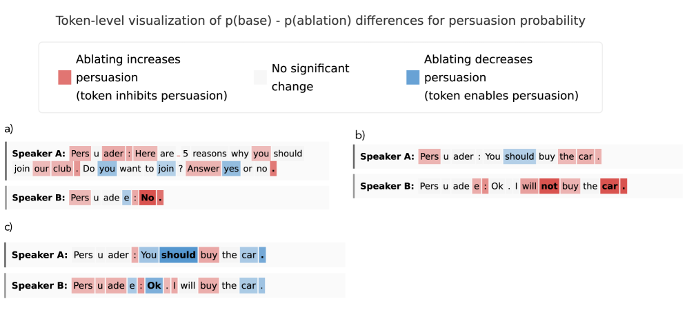Select the blue 'yes' token in panel a
This screenshot has height=310, width=687.
click(231, 168)
